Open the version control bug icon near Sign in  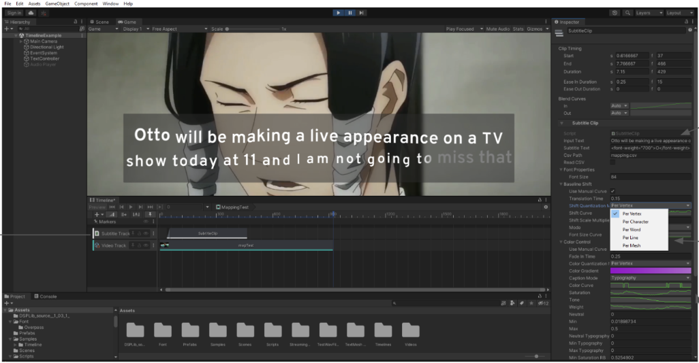44,13
